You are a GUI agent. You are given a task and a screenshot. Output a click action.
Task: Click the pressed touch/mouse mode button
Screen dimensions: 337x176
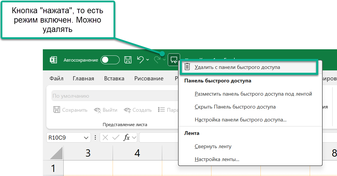(174, 60)
